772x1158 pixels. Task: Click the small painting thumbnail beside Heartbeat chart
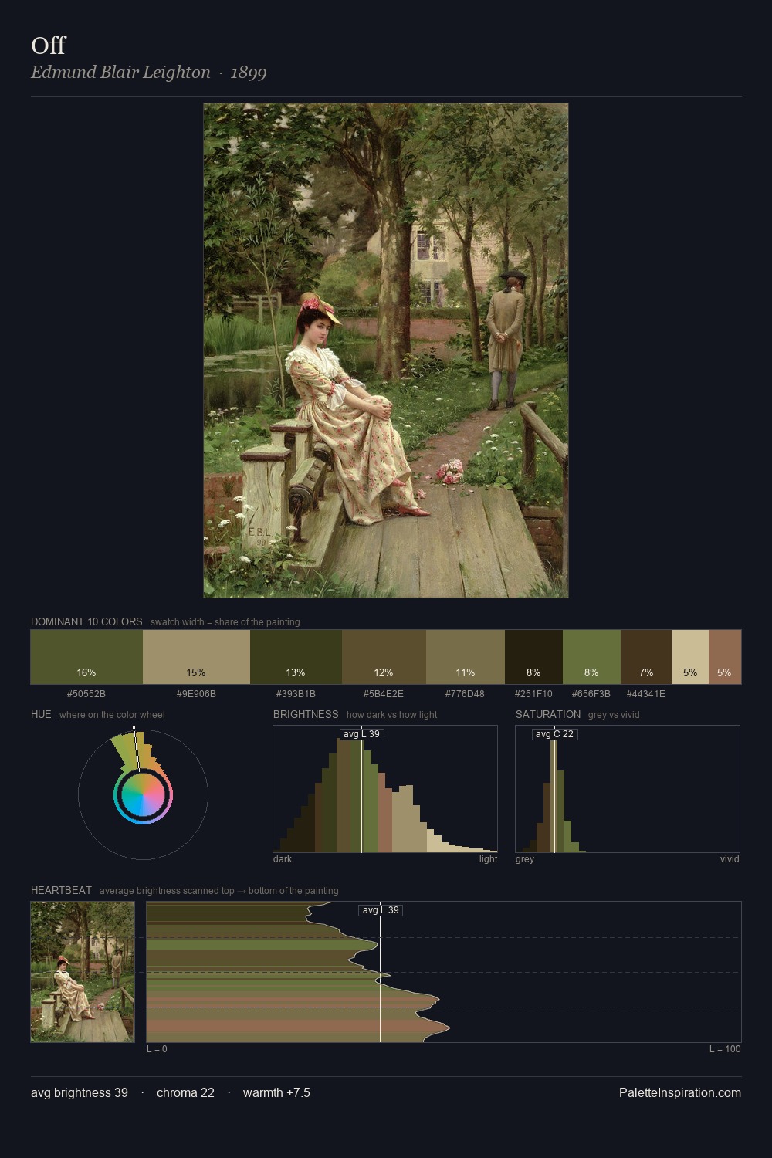point(83,972)
